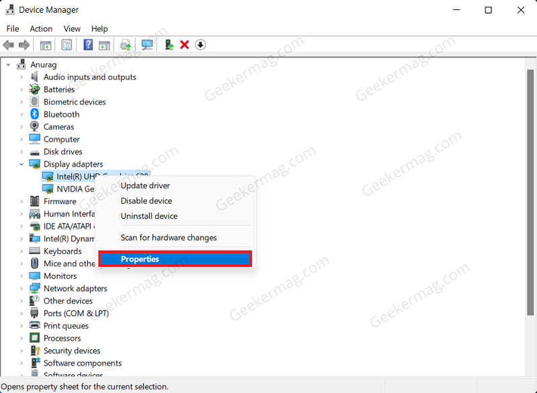The height and width of the screenshot is (393, 537).
Task: Open the Help menu
Action: pyautogui.click(x=99, y=29)
